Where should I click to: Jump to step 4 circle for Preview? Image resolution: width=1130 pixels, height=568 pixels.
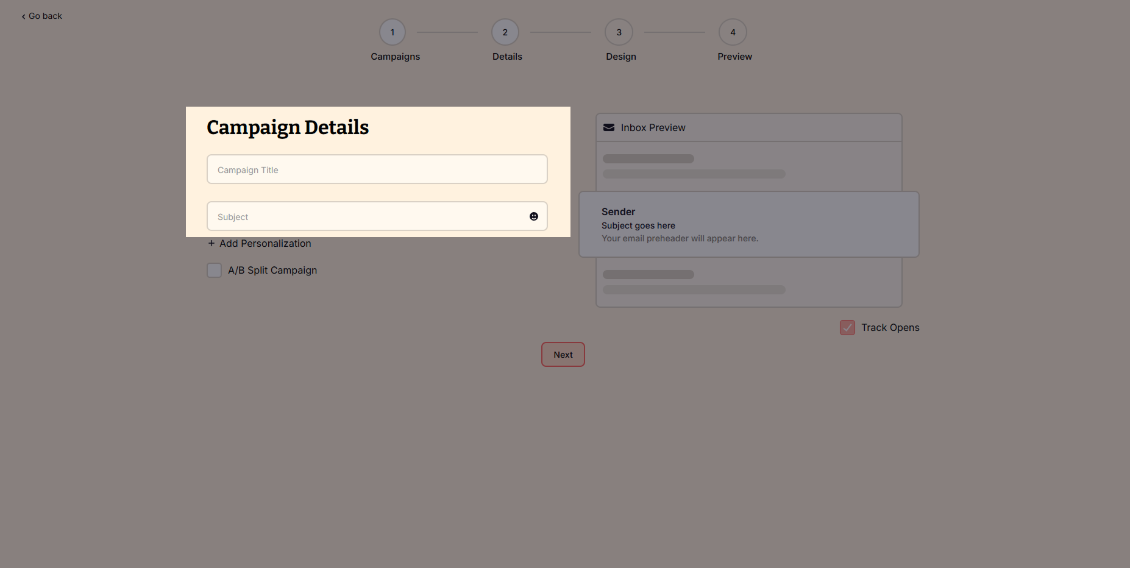point(733,32)
